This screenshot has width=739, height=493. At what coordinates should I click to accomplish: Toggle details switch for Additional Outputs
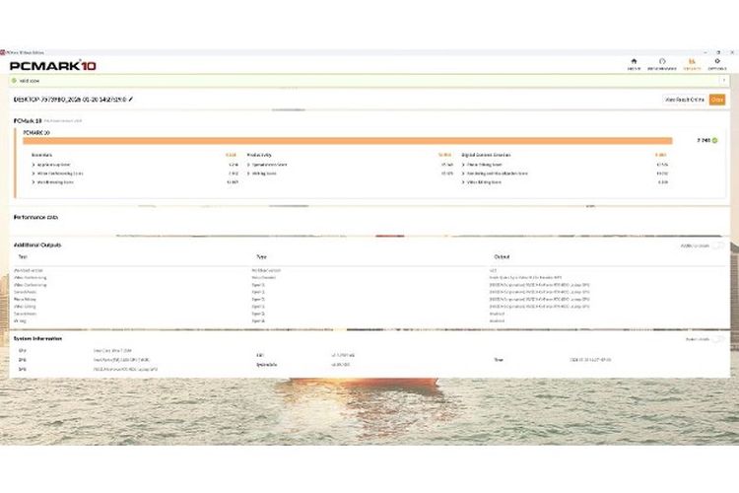click(718, 246)
